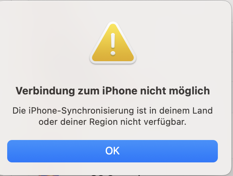Click the word 'möglich' in the heading

pyautogui.click(x=190, y=91)
